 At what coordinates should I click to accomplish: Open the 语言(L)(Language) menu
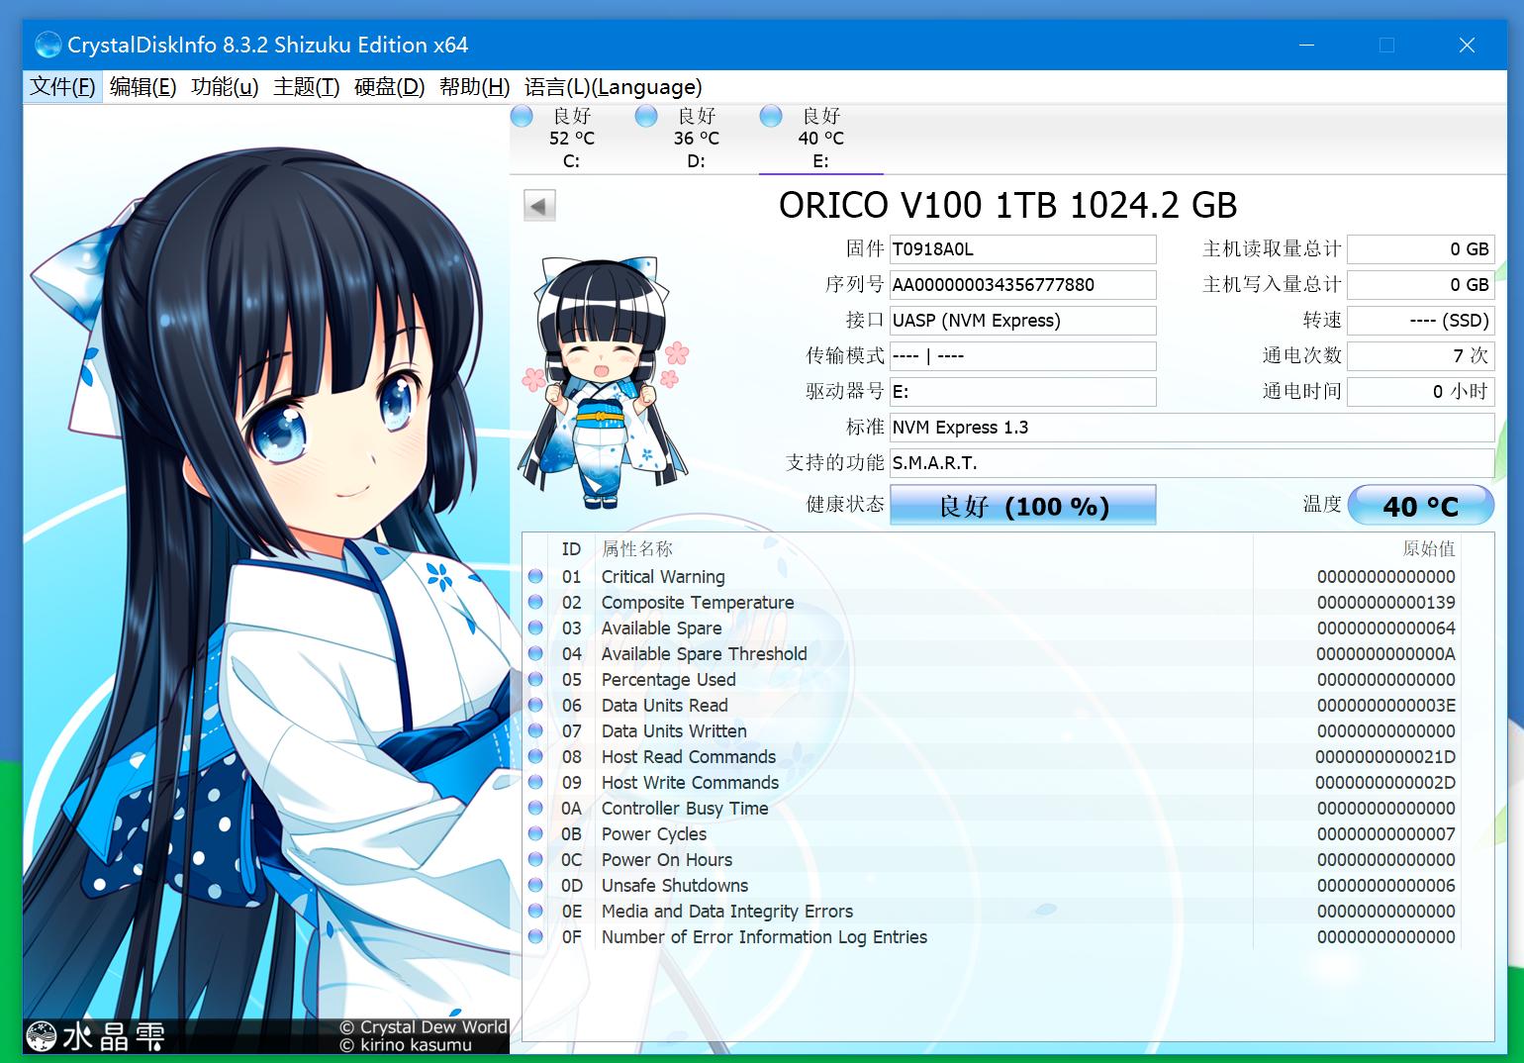(610, 87)
